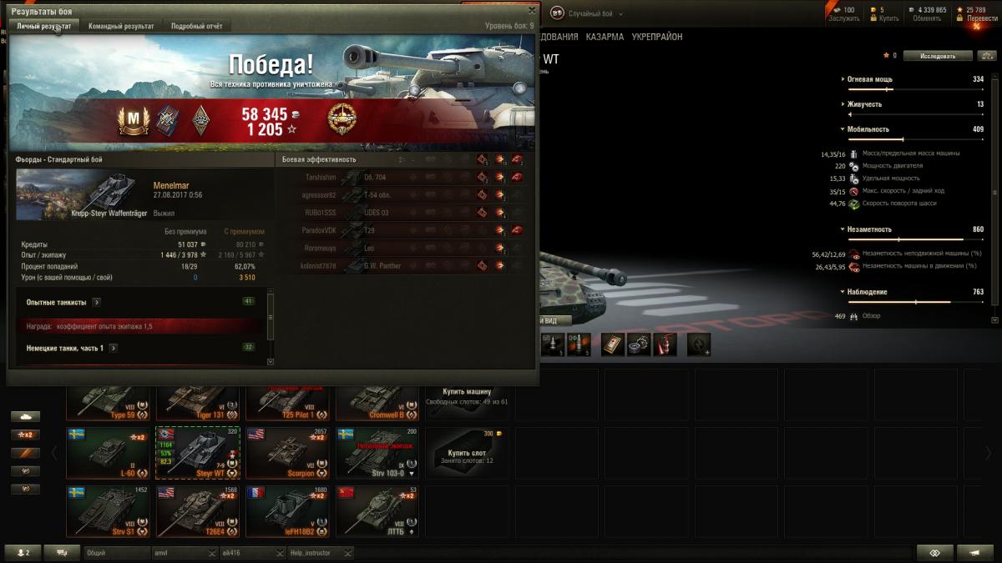Viewport: 1002px width, 563px height.
Task: Select the ЛТТБ tank card
Action: 377,511
